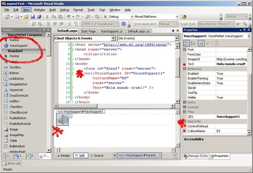This screenshot has height=173, width=253.
Task: Click the Cut scissors icon
Action: 47,17
